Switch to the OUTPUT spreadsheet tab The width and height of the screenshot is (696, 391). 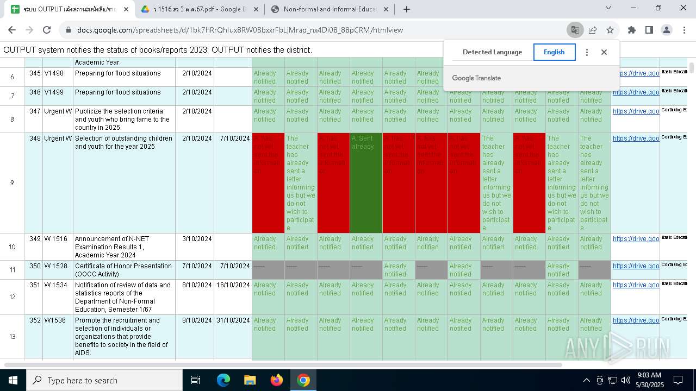[70, 9]
